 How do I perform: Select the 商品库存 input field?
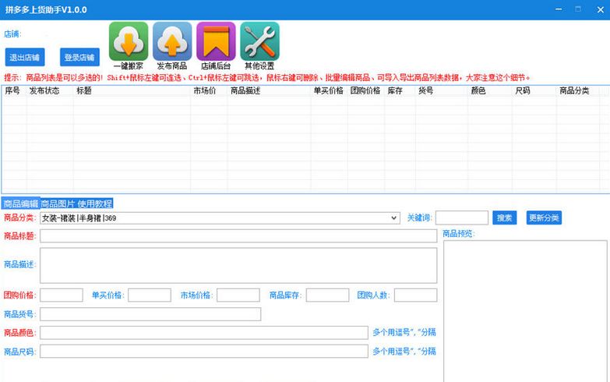click(x=327, y=295)
